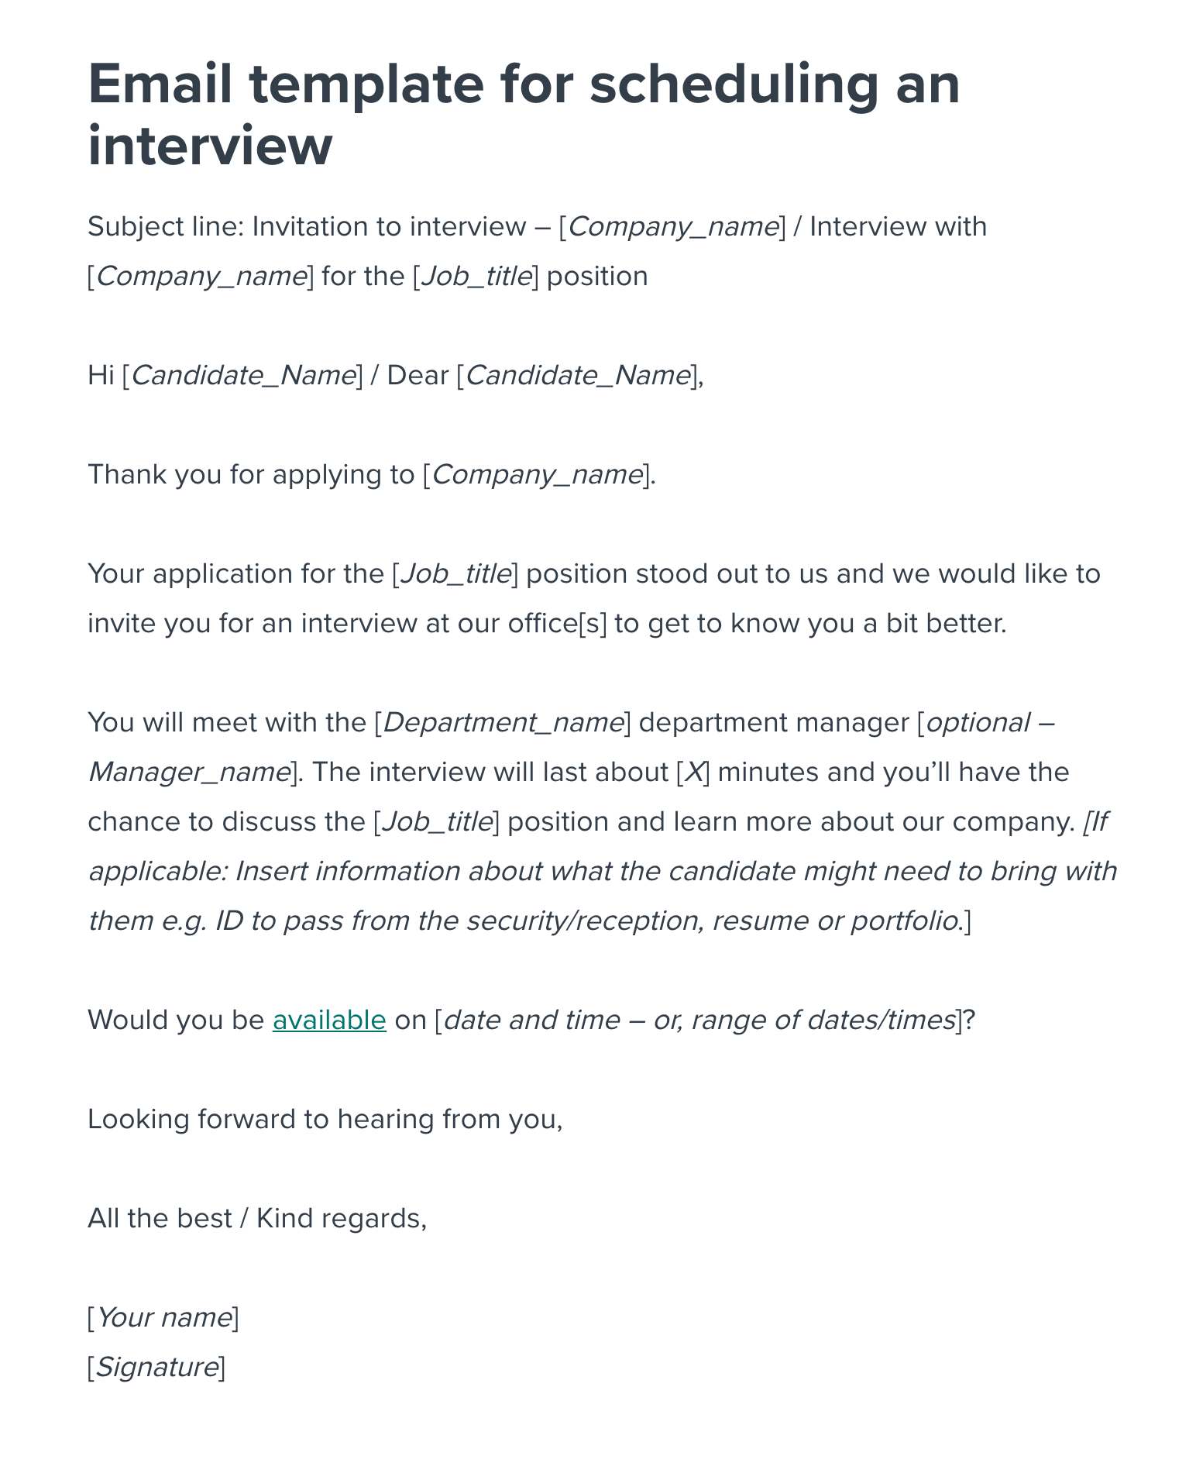Viewport: 1196px width, 1480px height.
Task: Click the italic "optional" text
Action: [978, 722]
